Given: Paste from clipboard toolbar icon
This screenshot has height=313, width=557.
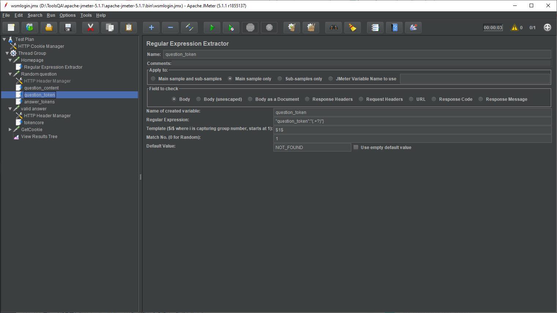Looking at the screenshot, I should point(128,27).
